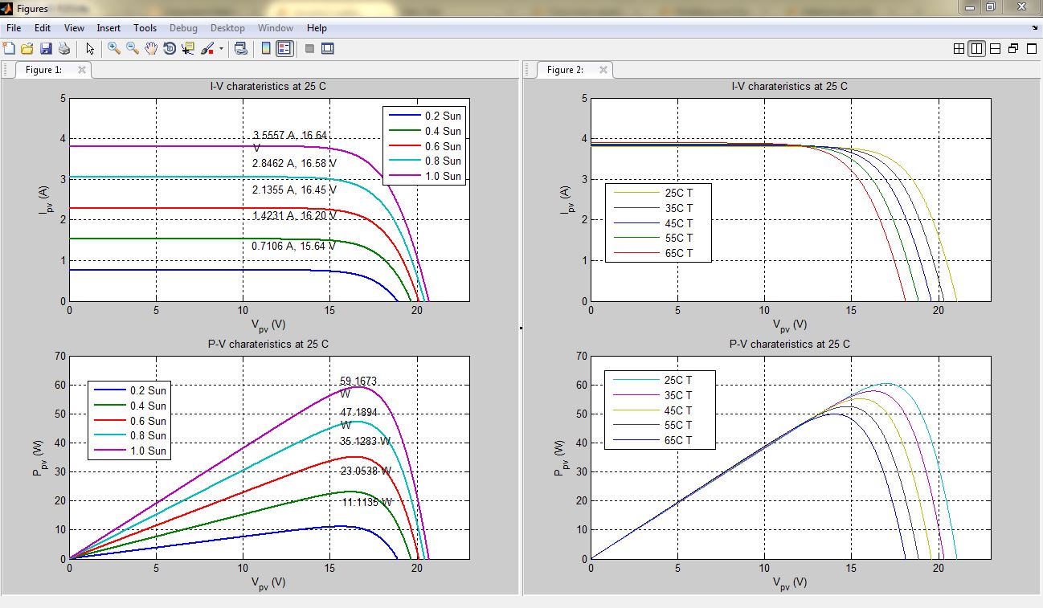This screenshot has height=608, width=1043.
Task: Toggle the Insert Legend button
Action: [x=284, y=48]
